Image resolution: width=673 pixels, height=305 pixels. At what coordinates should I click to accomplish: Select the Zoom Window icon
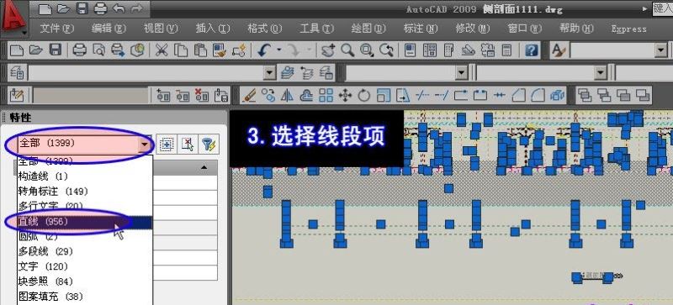point(367,50)
